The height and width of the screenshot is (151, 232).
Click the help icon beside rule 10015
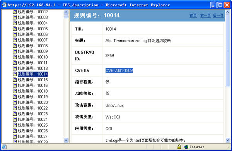tap(15, 80)
